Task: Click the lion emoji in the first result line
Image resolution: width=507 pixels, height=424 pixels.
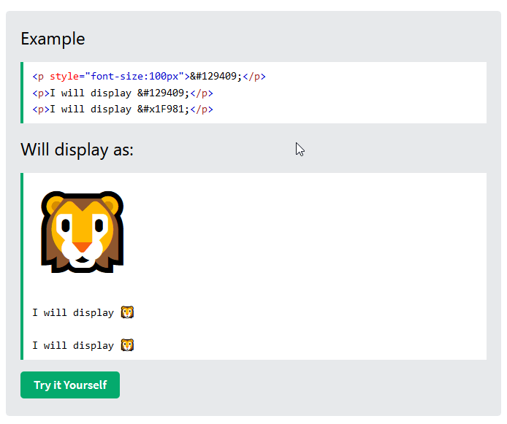Action: tap(127, 312)
